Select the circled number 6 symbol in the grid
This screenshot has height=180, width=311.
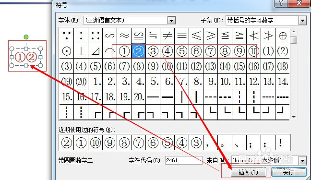pos(196,51)
